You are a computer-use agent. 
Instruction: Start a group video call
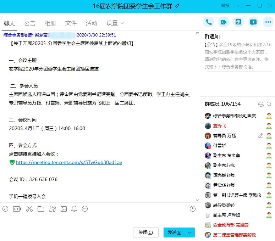pyautogui.click(x=224, y=22)
